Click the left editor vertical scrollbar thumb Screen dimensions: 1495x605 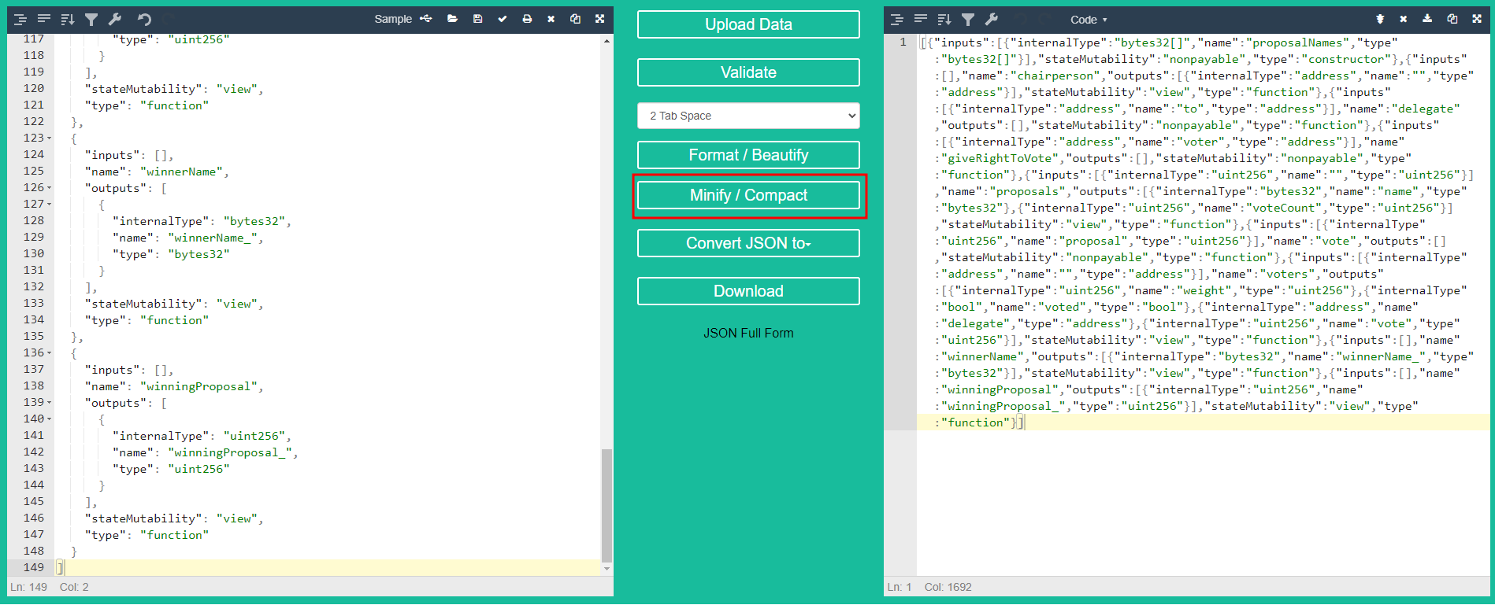(607, 505)
